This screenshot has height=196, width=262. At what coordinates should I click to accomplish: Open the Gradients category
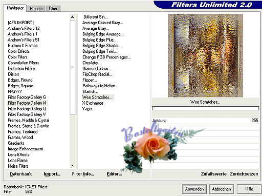click(16, 143)
